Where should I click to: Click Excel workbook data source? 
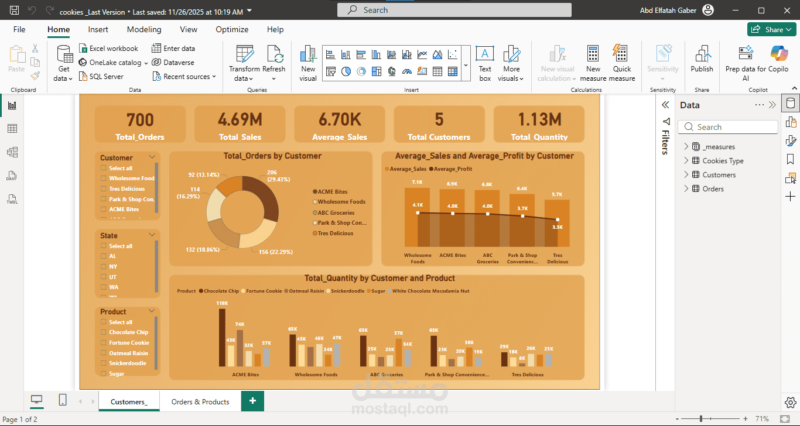[108, 49]
